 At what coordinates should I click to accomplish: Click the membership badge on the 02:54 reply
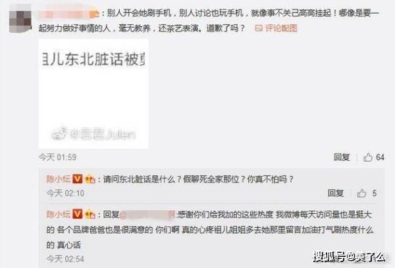point(90,214)
